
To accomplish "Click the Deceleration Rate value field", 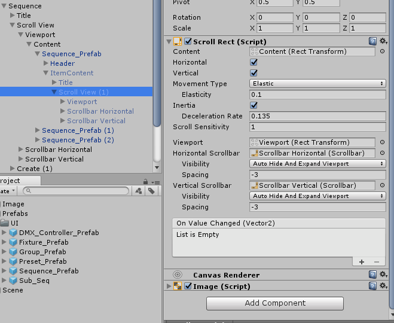I will point(317,116).
